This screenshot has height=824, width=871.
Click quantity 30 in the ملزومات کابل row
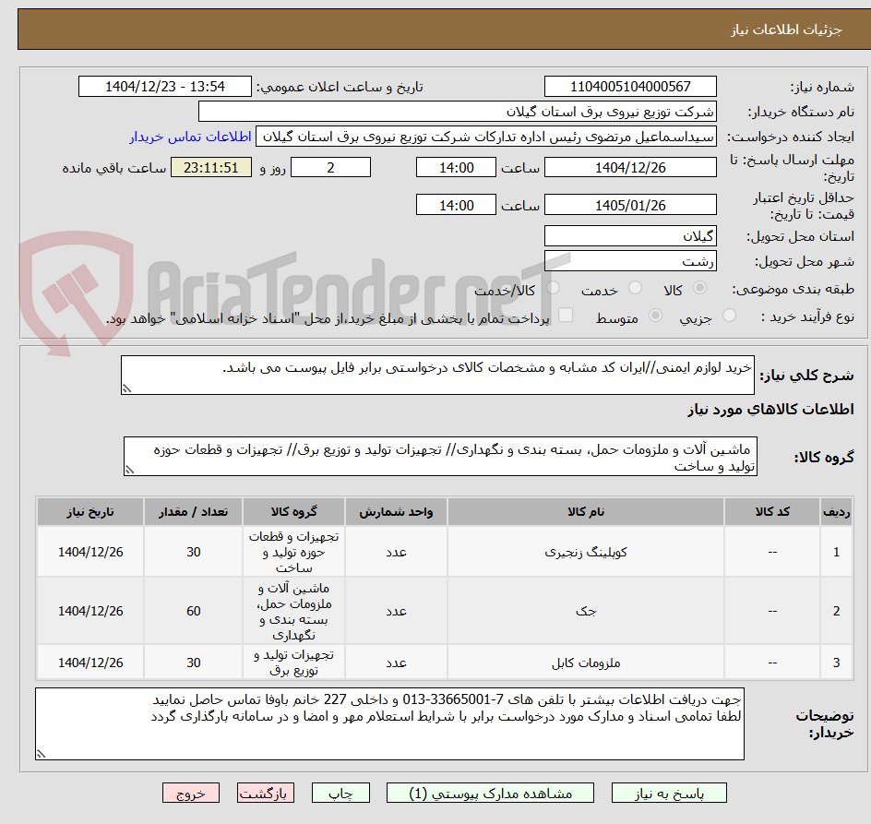[194, 663]
